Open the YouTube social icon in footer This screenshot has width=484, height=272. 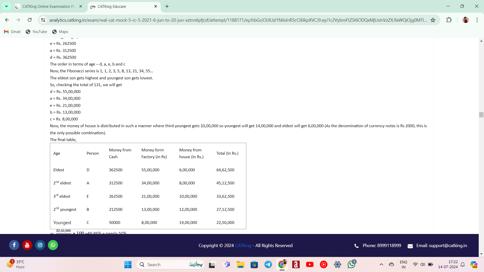point(27,245)
